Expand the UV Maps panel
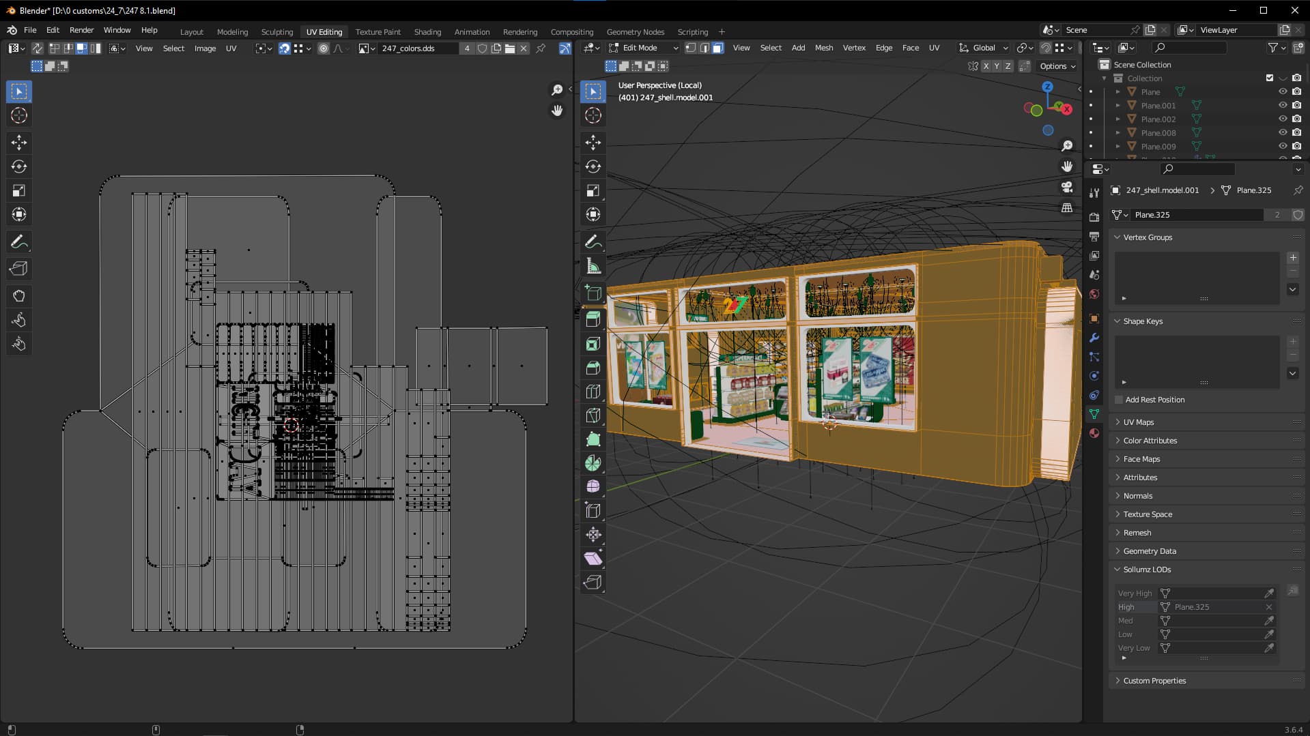 click(1138, 422)
